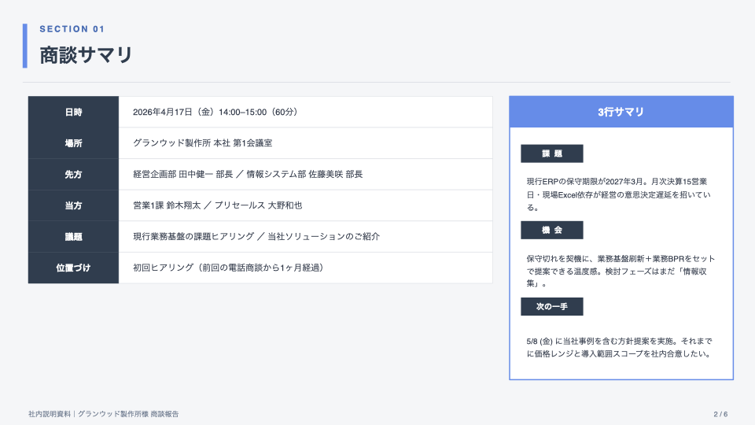Select the heading 商談サマリ

click(x=86, y=55)
